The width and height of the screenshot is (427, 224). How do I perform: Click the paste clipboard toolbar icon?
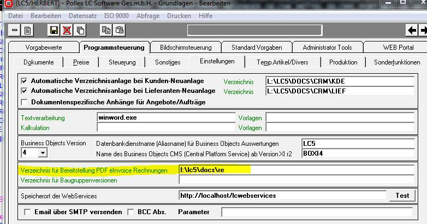pyautogui.click(x=120, y=30)
